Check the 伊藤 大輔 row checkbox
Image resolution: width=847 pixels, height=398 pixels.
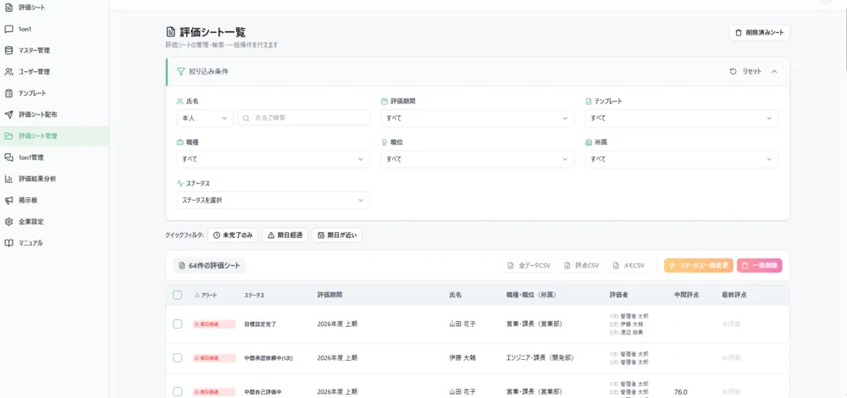tap(177, 357)
